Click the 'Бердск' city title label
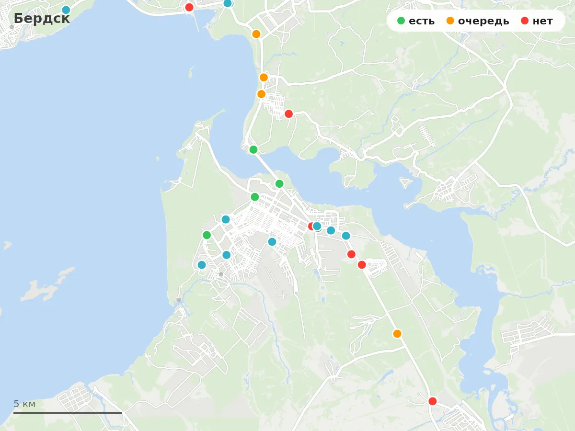This screenshot has height=431, width=575. click(42, 19)
